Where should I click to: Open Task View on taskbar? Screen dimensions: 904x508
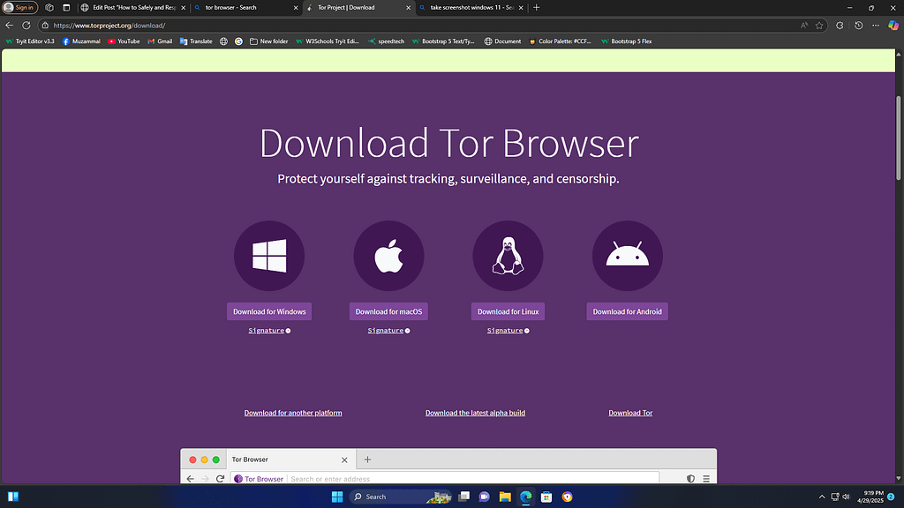pyautogui.click(x=463, y=497)
